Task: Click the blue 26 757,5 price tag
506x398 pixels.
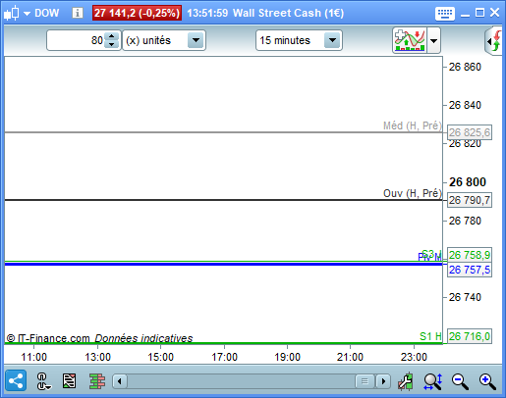Action: [x=470, y=270]
